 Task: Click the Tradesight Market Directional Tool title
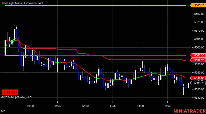(x=22, y=3)
